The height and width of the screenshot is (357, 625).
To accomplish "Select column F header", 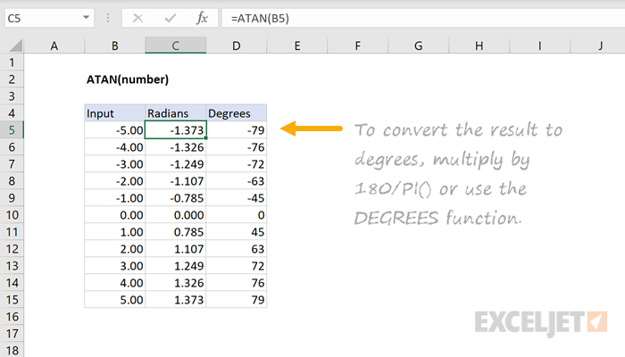I will tap(357, 46).
